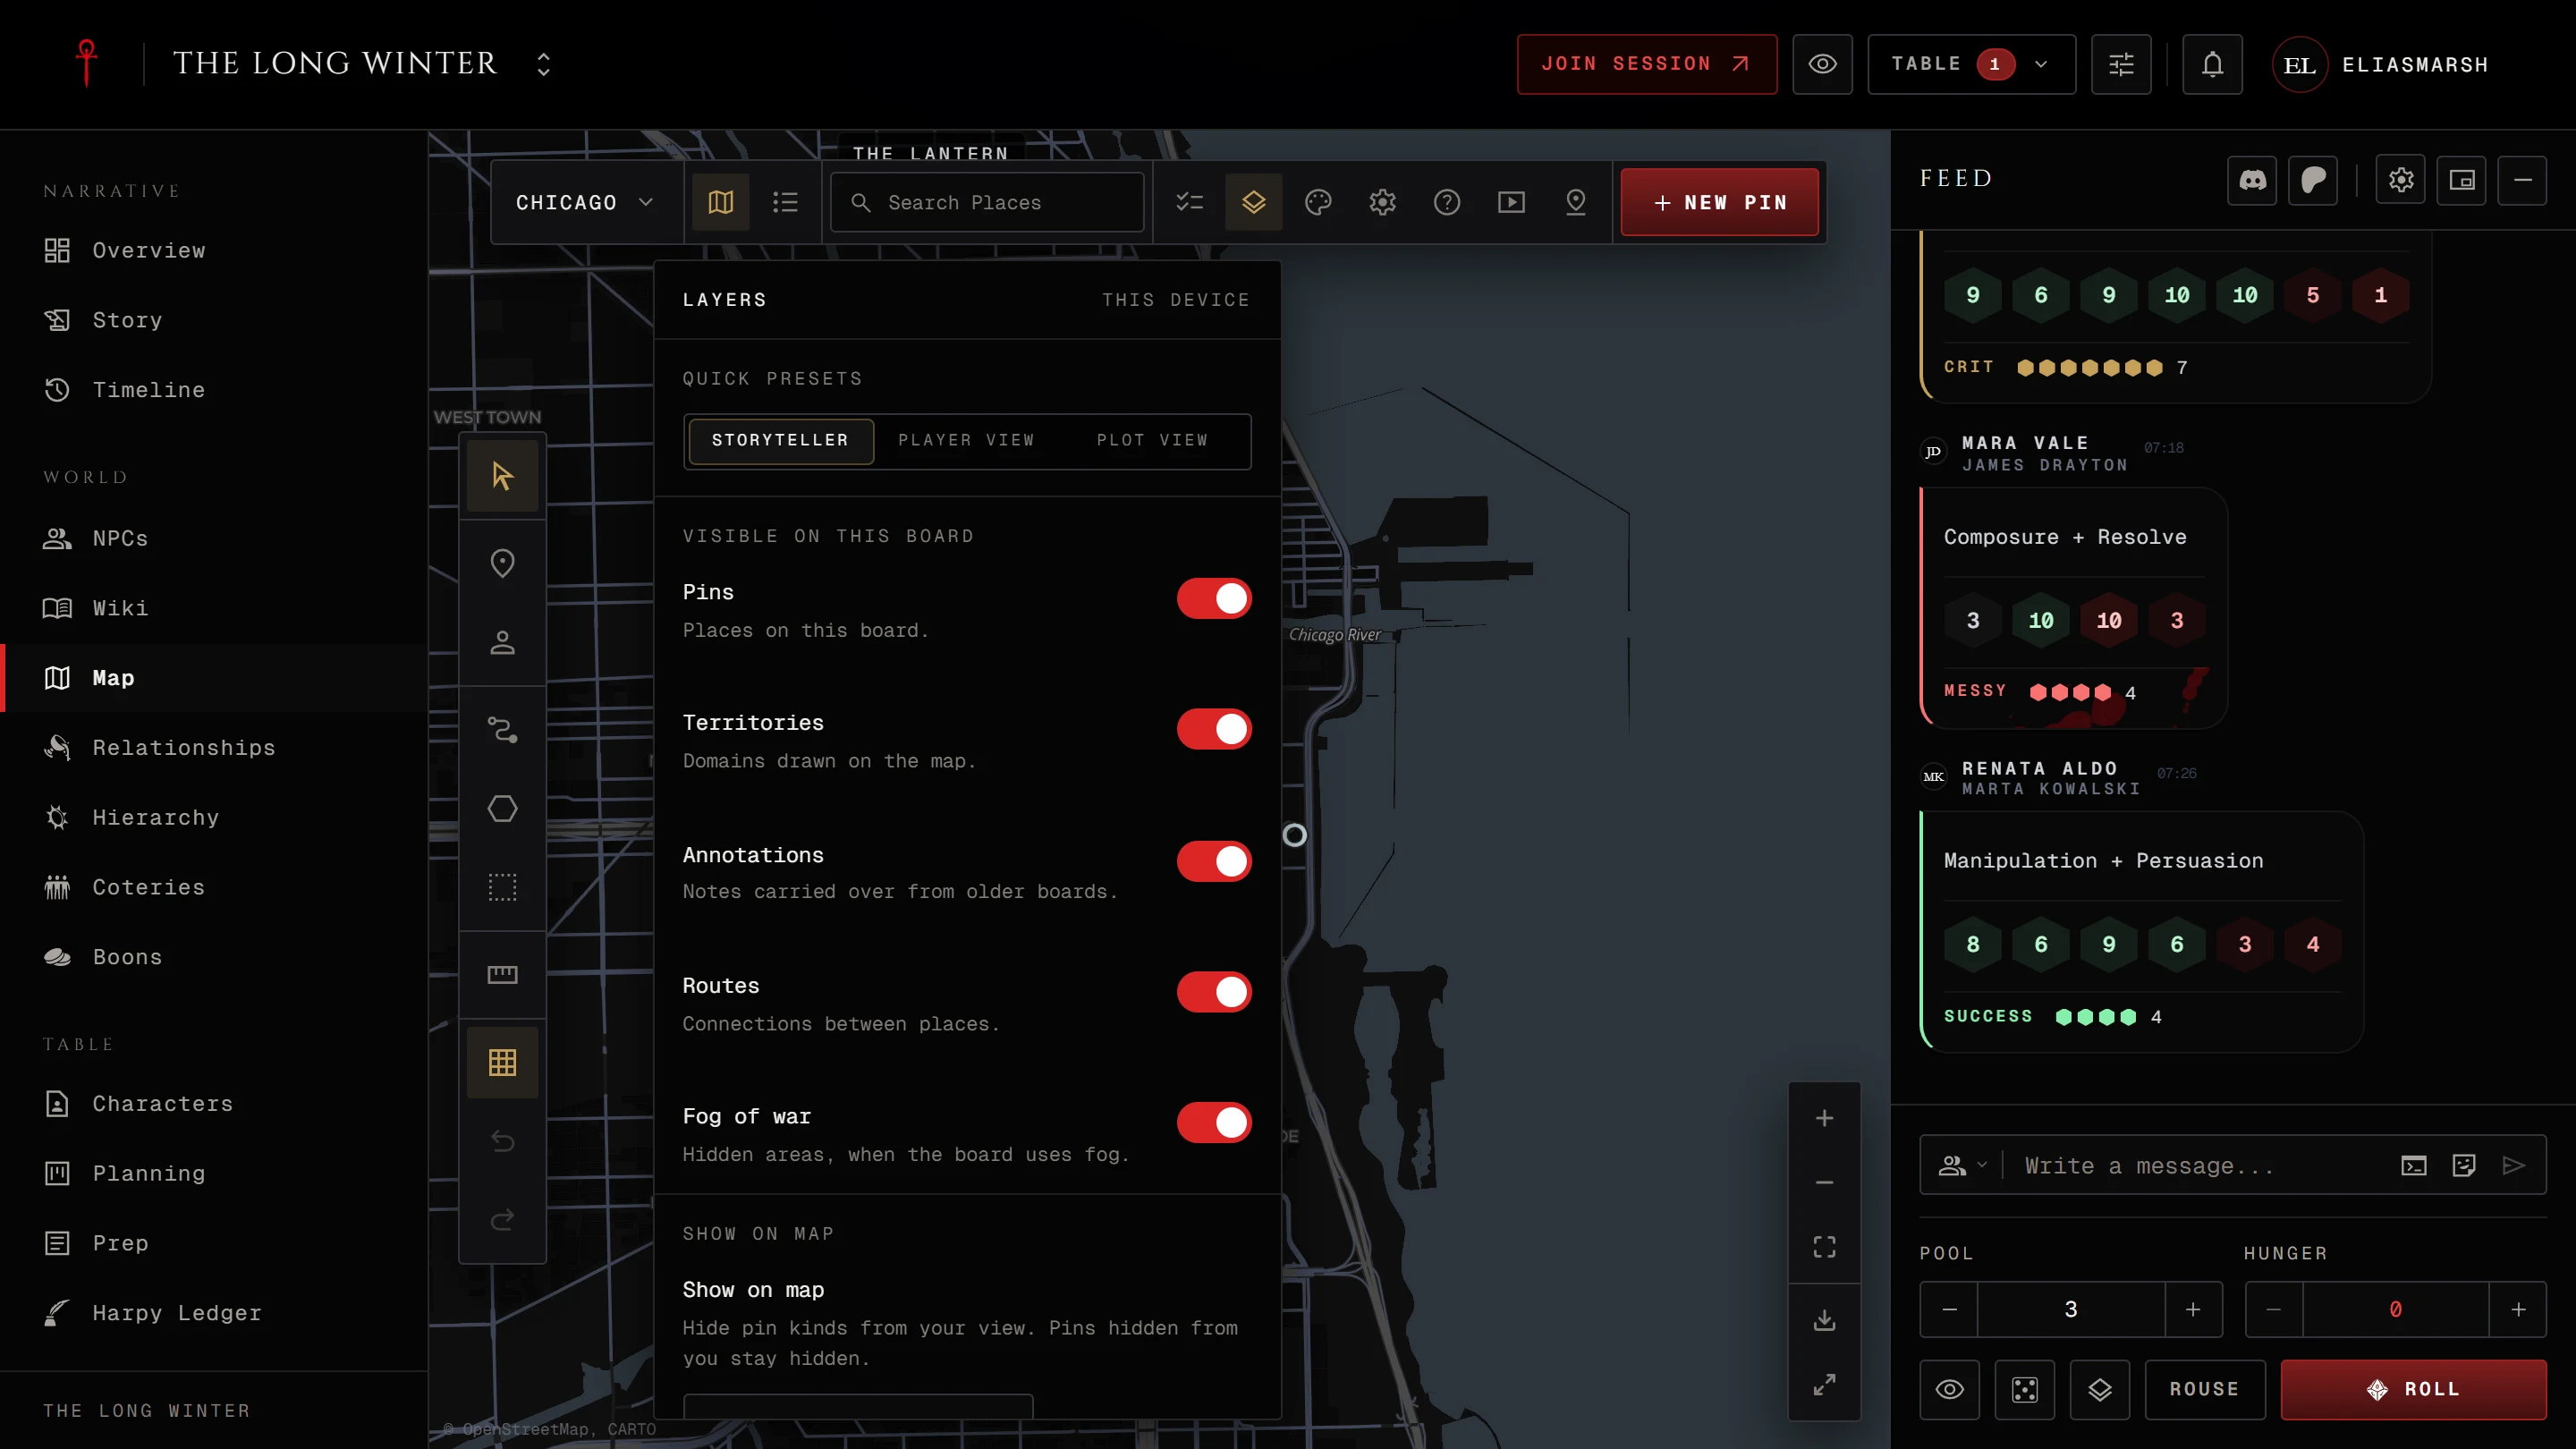The width and height of the screenshot is (2576, 1449).
Task: Increase Hunger with its plus button
Action: pos(2518,1309)
